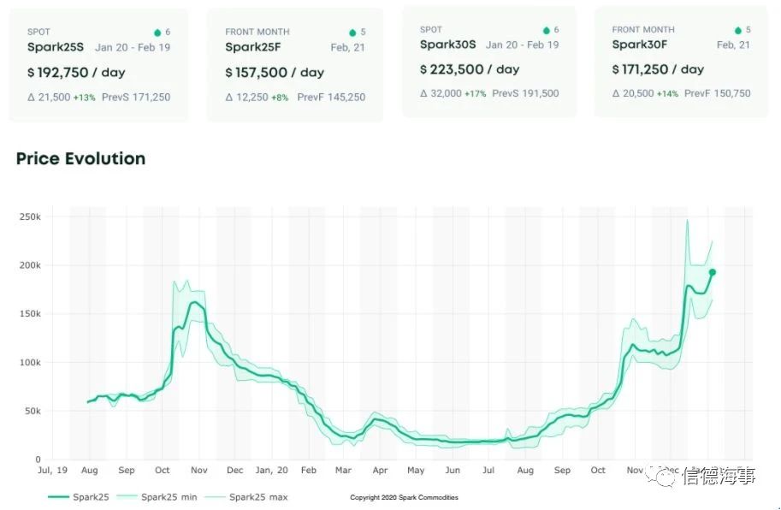This screenshot has width=781, height=510.
Task: Click the delta triangle on Spark30F card
Action: pos(616,93)
